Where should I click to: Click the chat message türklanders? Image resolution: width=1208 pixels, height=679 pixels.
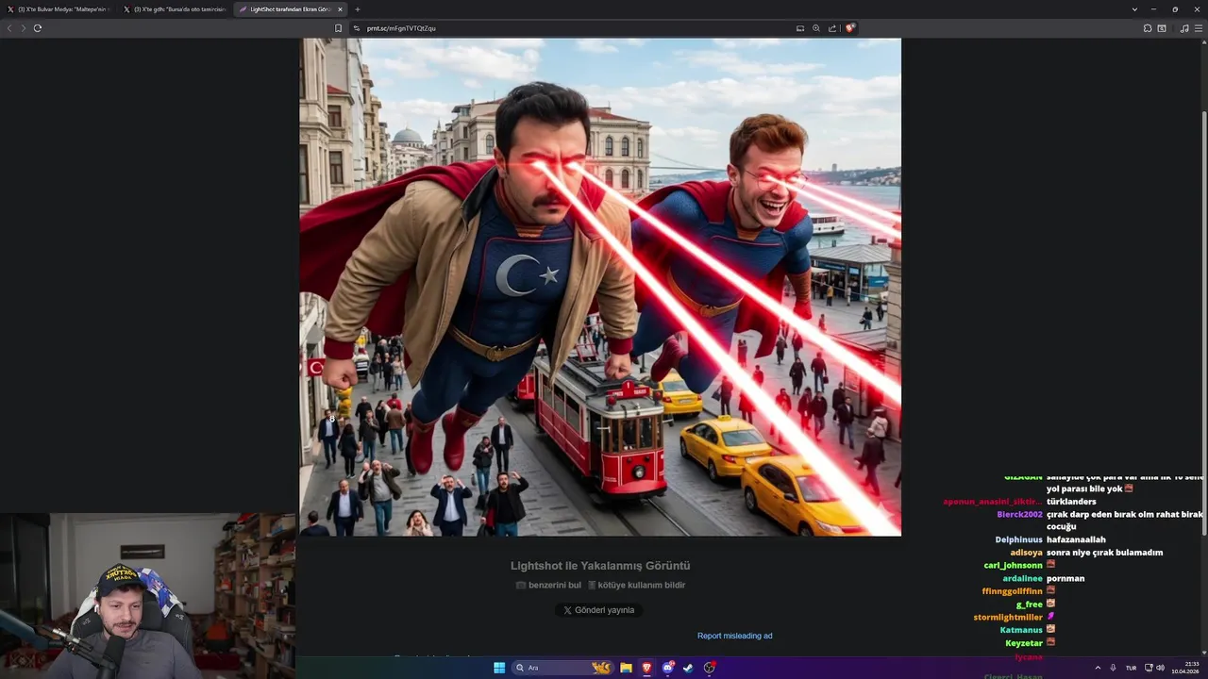pyautogui.click(x=1071, y=502)
